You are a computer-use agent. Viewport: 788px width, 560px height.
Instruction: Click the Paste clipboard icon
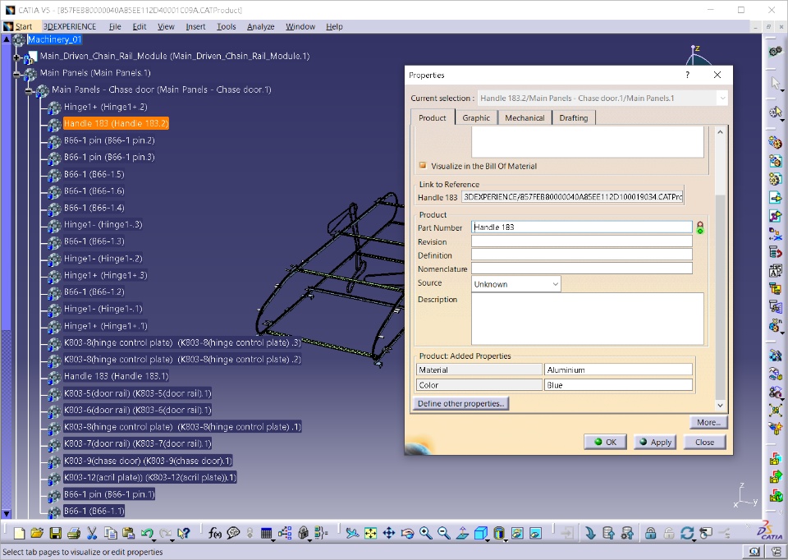pyautogui.click(x=128, y=533)
